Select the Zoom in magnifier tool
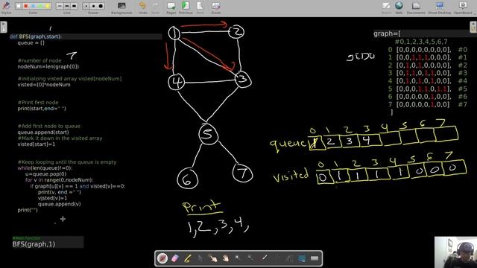 (x=238, y=258)
